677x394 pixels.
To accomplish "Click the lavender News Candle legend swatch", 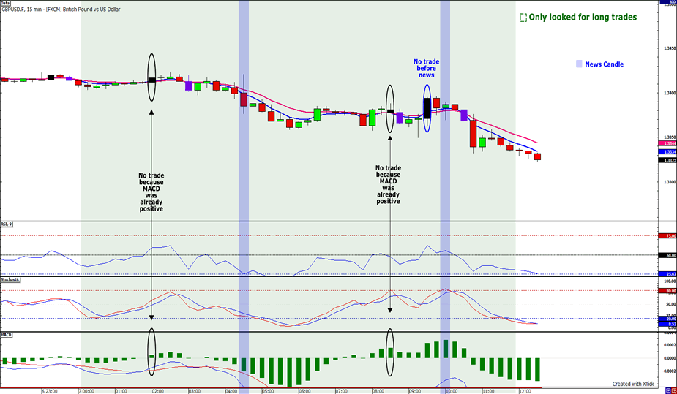I will point(579,64).
